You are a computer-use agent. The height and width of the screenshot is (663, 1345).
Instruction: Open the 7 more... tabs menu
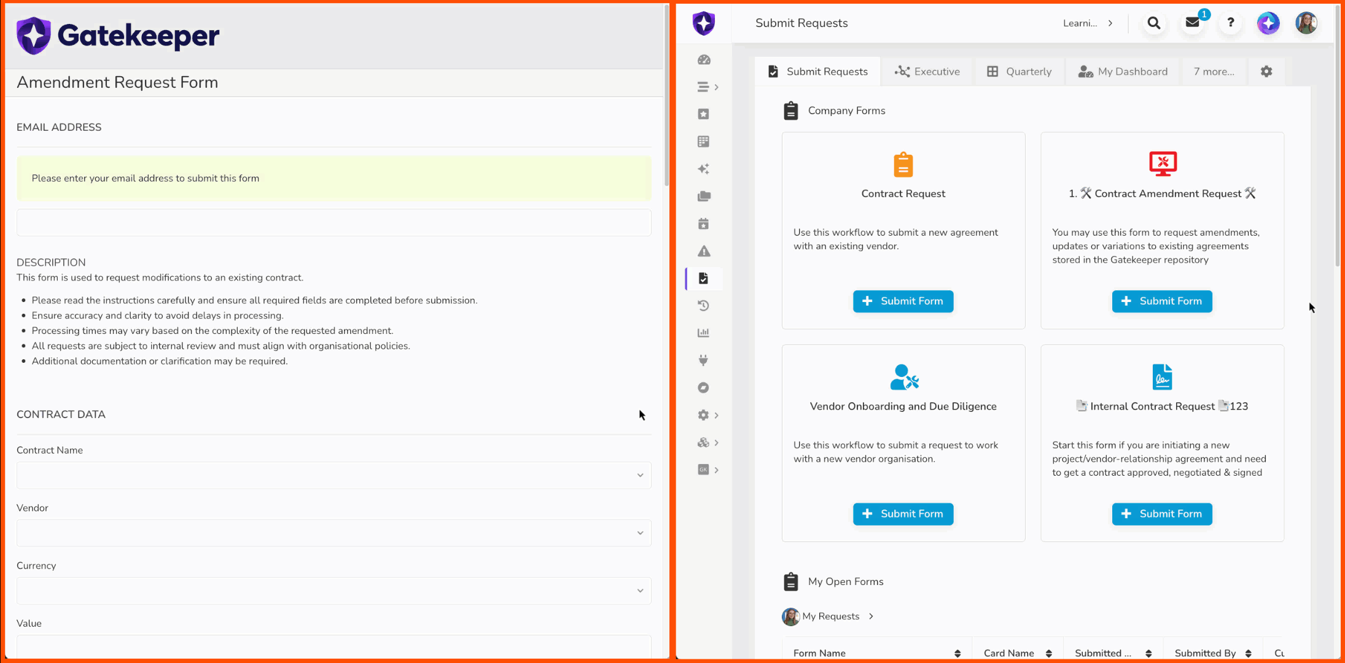[x=1214, y=71]
